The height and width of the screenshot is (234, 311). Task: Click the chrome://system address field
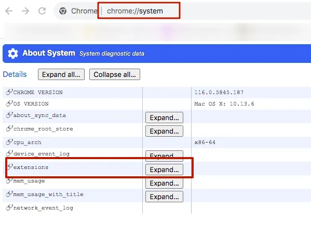pos(135,11)
